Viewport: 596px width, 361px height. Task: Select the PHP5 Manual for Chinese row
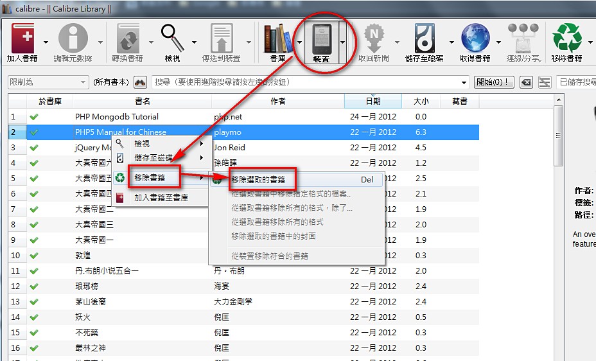[243, 132]
